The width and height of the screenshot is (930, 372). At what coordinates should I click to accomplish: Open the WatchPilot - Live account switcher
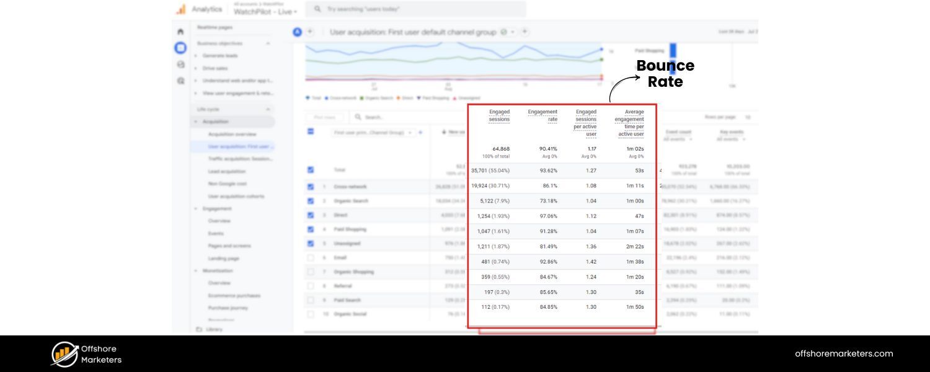click(x=265, y=11)
